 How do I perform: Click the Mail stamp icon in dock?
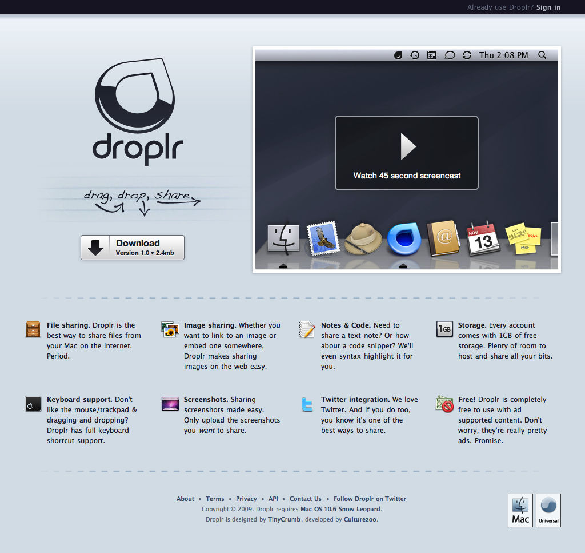(323, 238)
